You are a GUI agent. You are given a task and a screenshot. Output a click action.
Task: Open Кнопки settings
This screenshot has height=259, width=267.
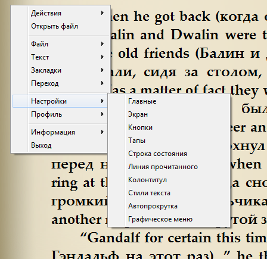click(169, 127)
